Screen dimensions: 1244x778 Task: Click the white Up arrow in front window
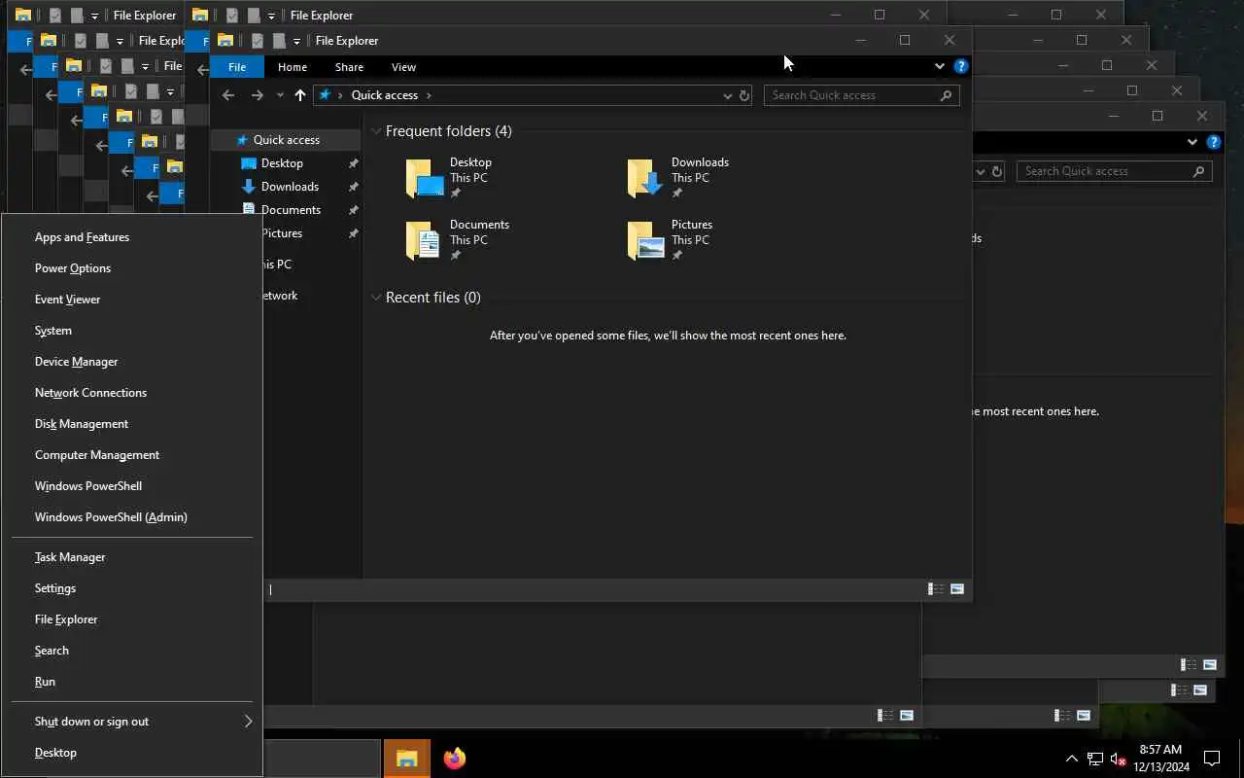(300, 95)
